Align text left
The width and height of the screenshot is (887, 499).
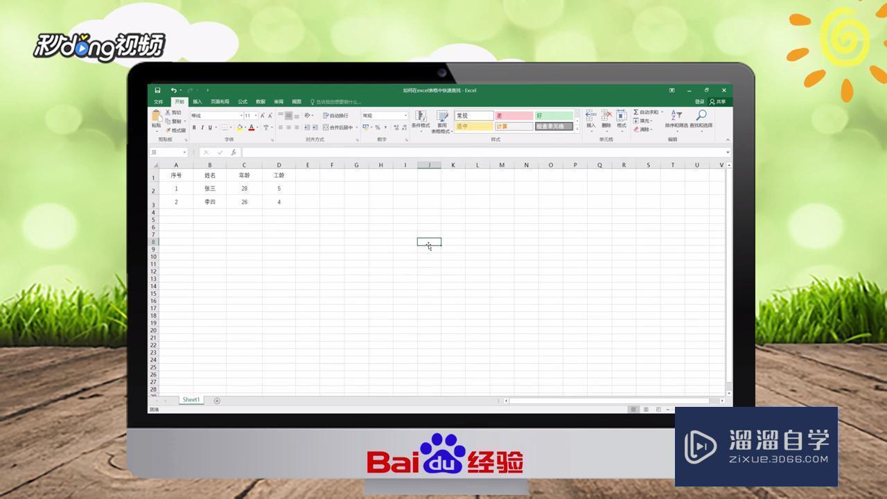281,128
